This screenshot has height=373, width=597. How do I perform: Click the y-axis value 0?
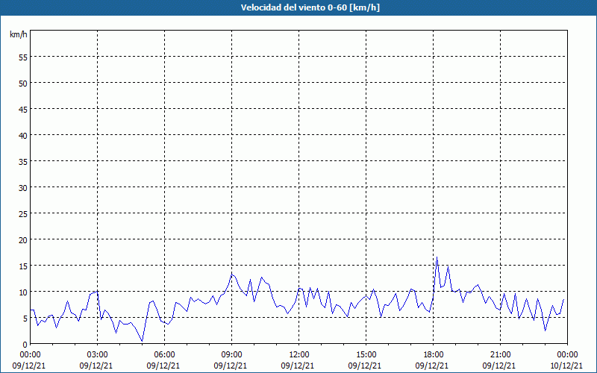click(25, 344)
